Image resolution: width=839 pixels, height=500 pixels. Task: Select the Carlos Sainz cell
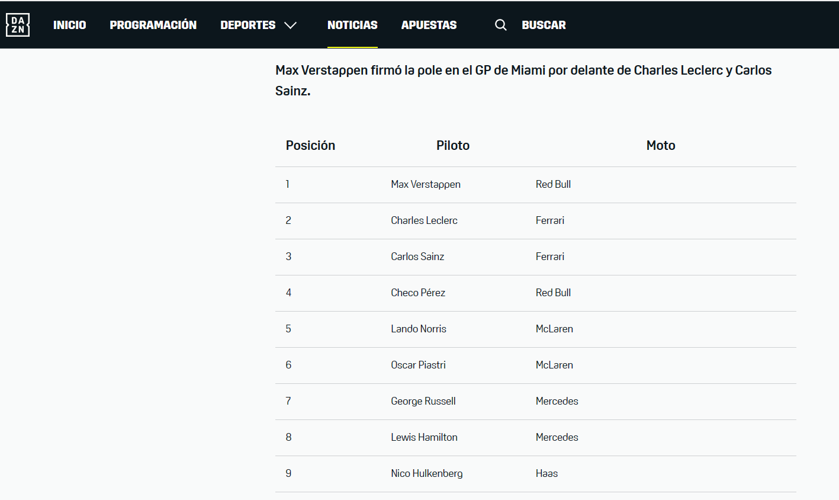click(417, 257)
